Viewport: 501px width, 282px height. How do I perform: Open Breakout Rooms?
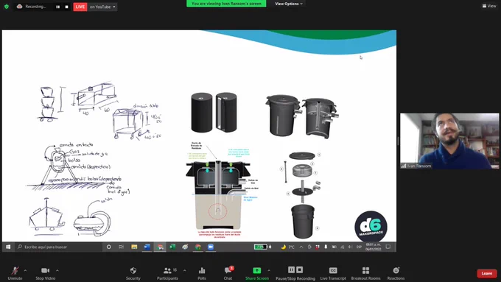pos(366,273)
